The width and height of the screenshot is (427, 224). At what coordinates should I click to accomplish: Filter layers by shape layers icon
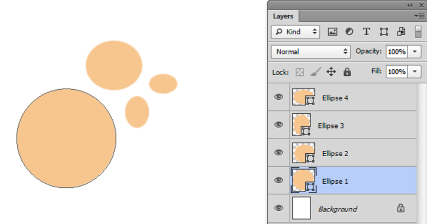[x=384, y=32]
